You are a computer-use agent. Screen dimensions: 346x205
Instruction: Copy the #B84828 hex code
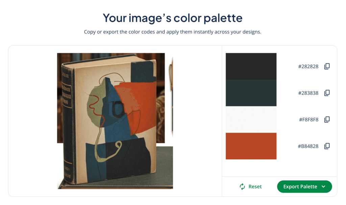click(327, 146)
